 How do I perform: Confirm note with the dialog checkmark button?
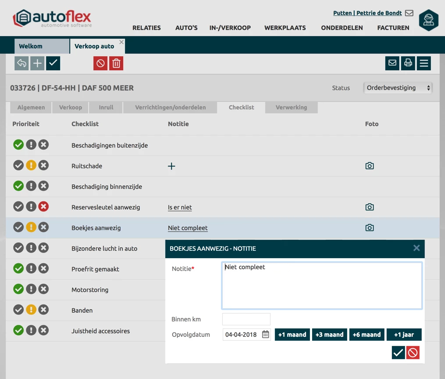398,352
